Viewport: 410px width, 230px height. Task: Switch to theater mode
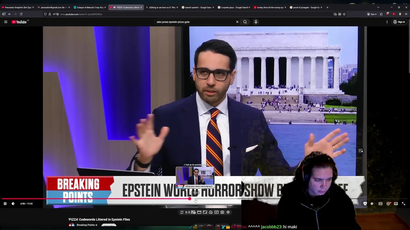396,203
